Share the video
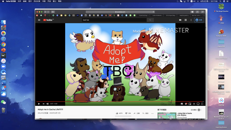Viewport: 231px width, 130px height. (x=136, y=113)
